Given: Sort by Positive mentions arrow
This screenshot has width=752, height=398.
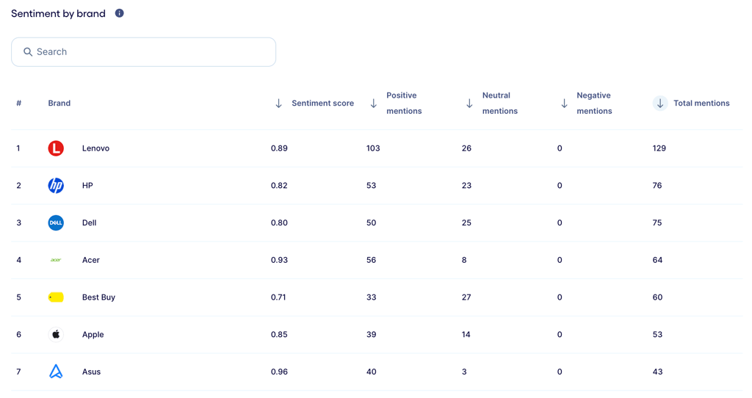Looking at the screenshot, I should pyautogui.click(x=374, y=103).
